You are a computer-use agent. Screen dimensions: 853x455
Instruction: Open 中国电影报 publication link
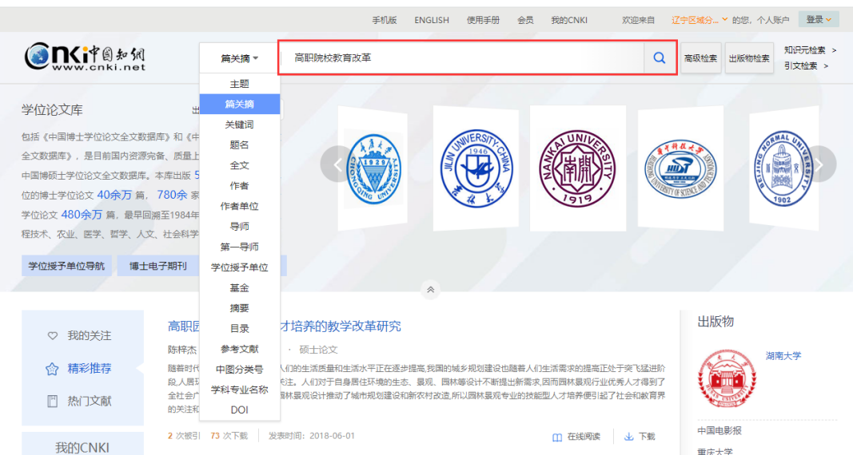click(719, 430)
